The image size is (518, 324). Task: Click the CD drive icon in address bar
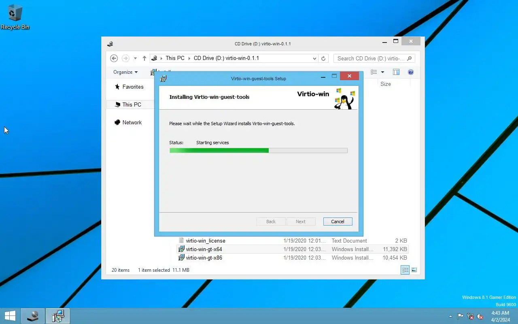(154, 58)
